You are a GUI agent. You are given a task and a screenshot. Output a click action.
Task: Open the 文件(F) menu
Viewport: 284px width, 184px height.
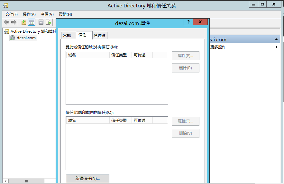pos(11,14)
